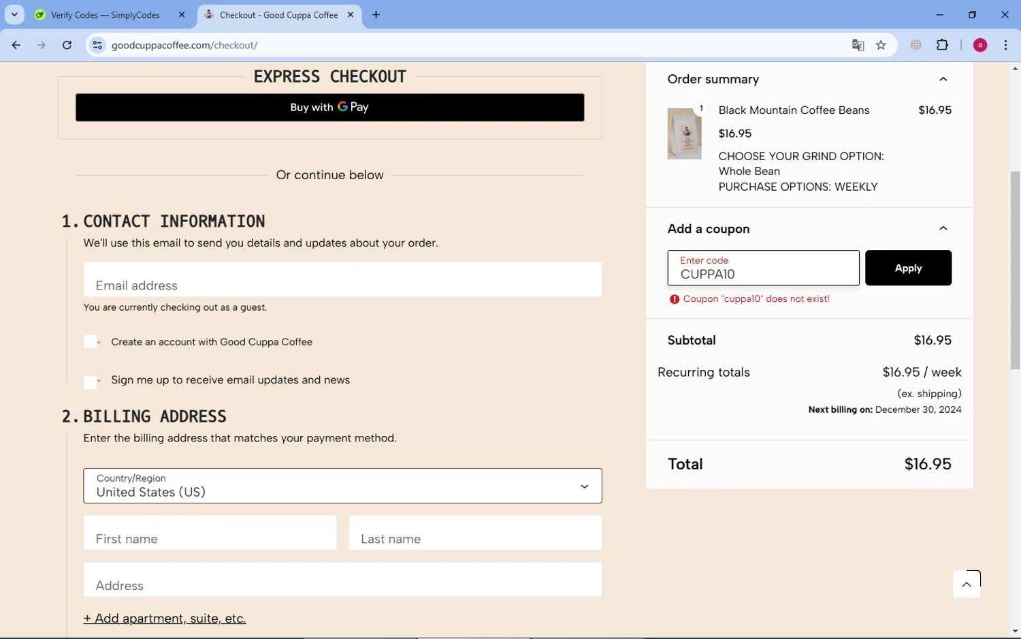This screenshot has width=1021, height=639.
Task: Click the coupon Enter code field
Action: tap(763, 268)
